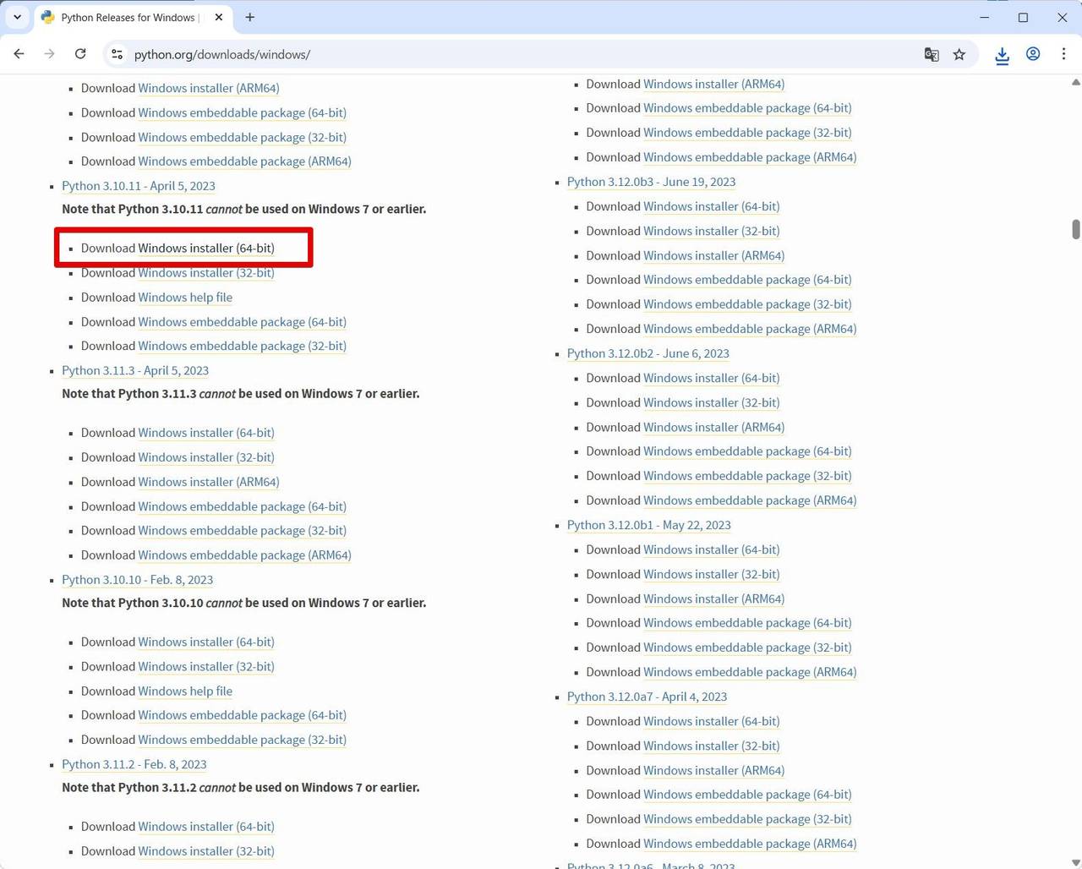The width and height of the screenshot is (1082, 869).
Task: Bookmark this page with the star icon
Action: click(959, 54)
